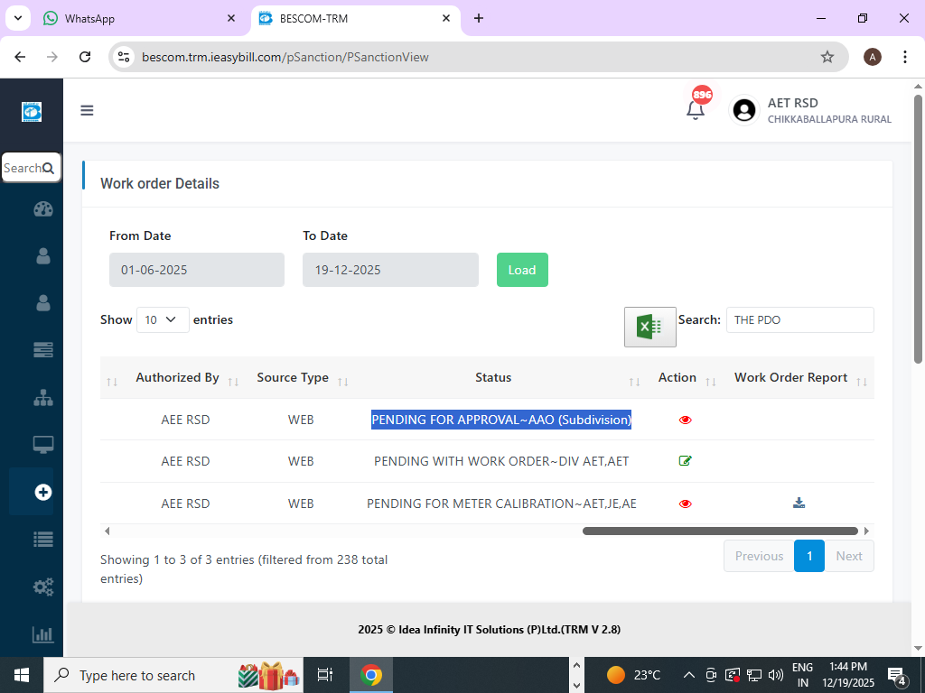The width and height of the screenshot is (925, 693).
Task: Click the table Search box
Action: (x=800, y=320)
